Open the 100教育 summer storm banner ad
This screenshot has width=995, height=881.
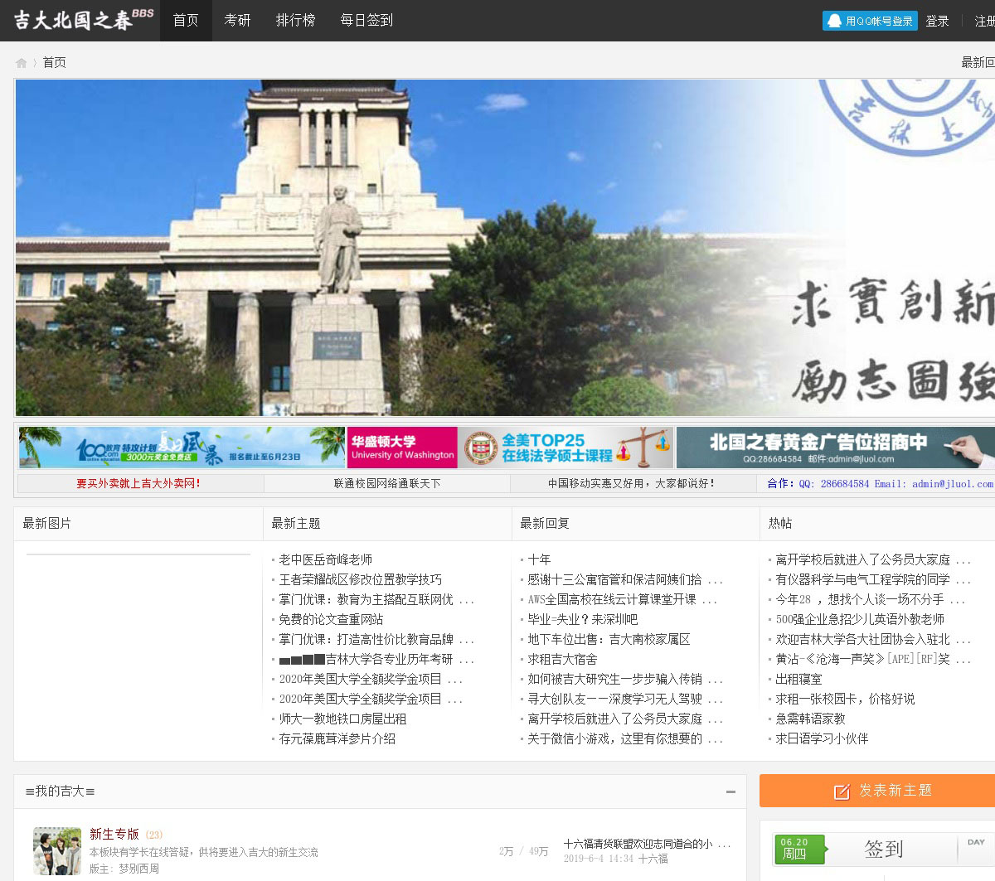182,448
